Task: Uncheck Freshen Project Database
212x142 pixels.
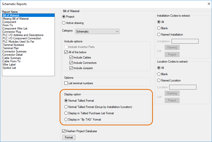Action: point(64,131)
